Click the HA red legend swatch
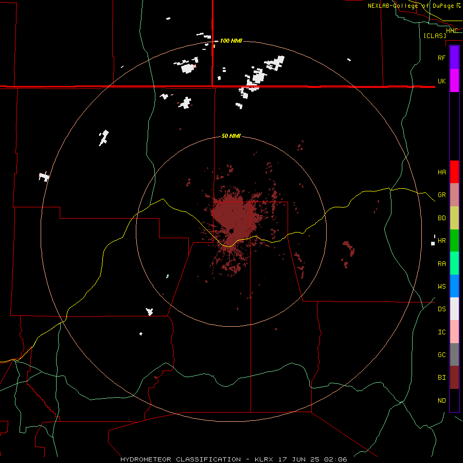This screenshot has height=463, width=463. coord(454,172)
